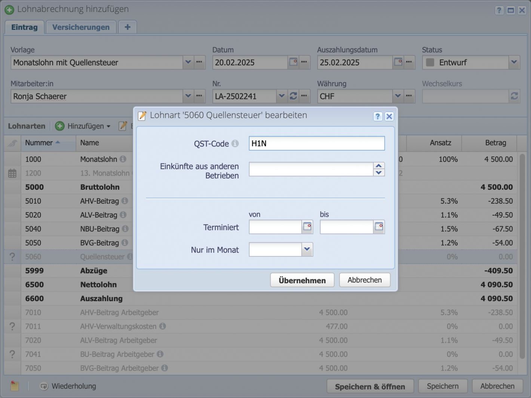
Task: Open the Nur im Monat dropdown
Action: pos(307,249)
